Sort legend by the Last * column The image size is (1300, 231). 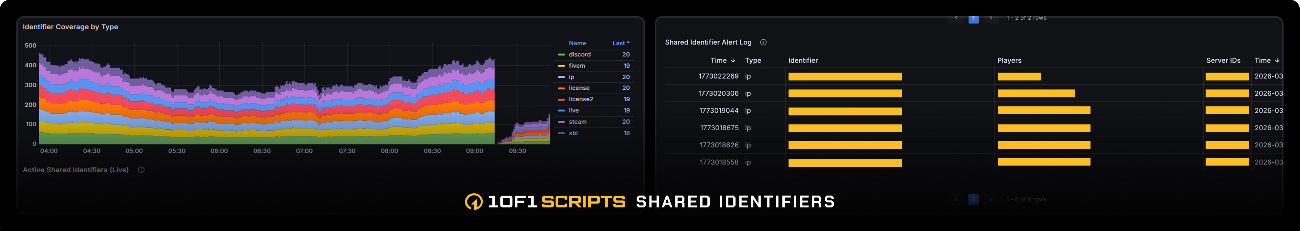click(x=620, y=43)
